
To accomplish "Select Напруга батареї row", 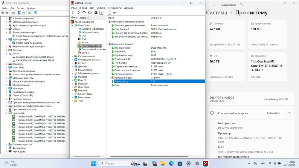I will [x=156, y=78].
